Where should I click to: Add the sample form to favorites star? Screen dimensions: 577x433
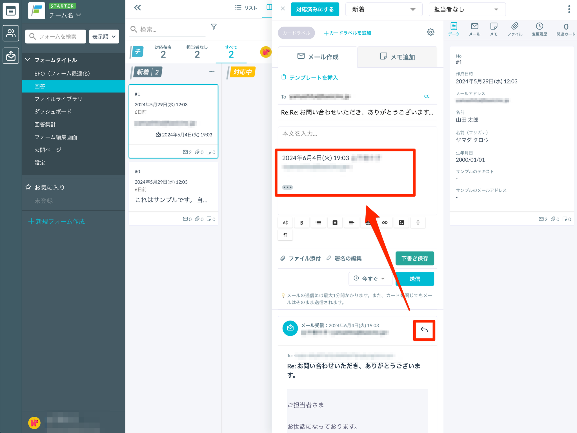[28, 187]
